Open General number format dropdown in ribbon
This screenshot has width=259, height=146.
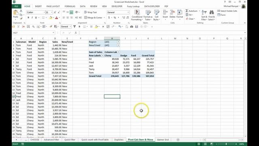point(128,12)
